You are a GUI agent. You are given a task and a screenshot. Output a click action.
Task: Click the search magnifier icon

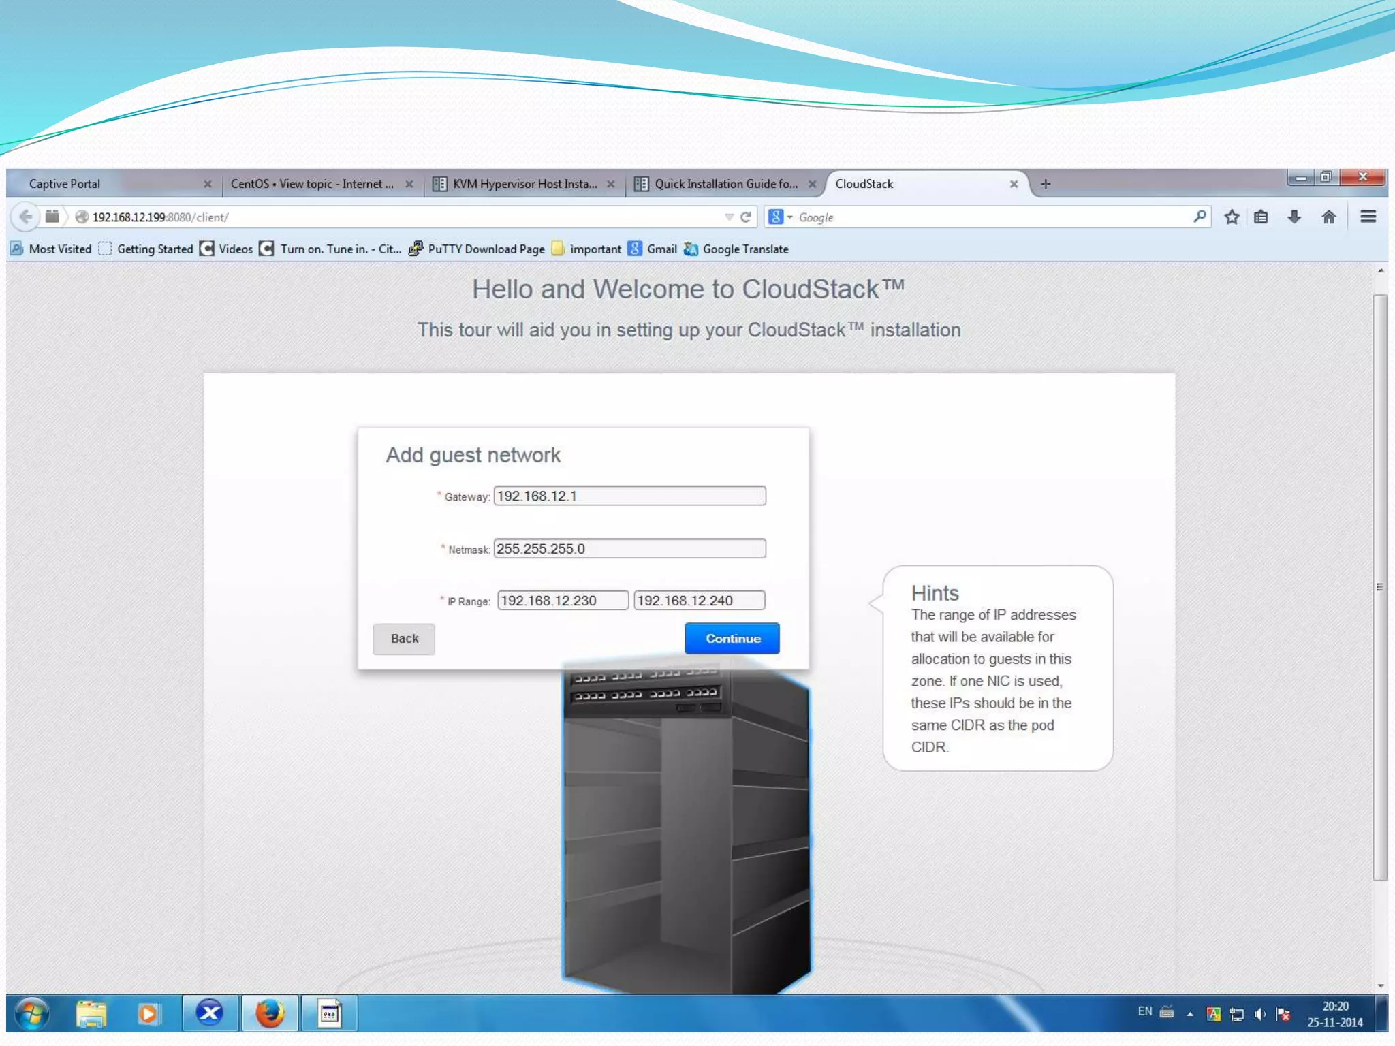[x=1200, y=217]
